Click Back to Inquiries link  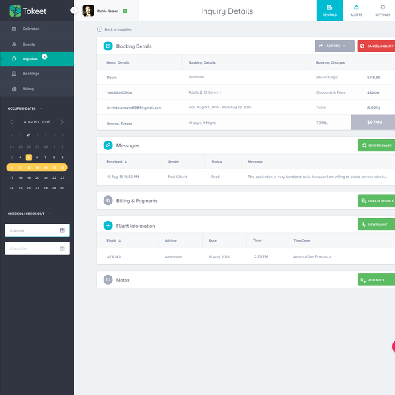click(118, 29)
